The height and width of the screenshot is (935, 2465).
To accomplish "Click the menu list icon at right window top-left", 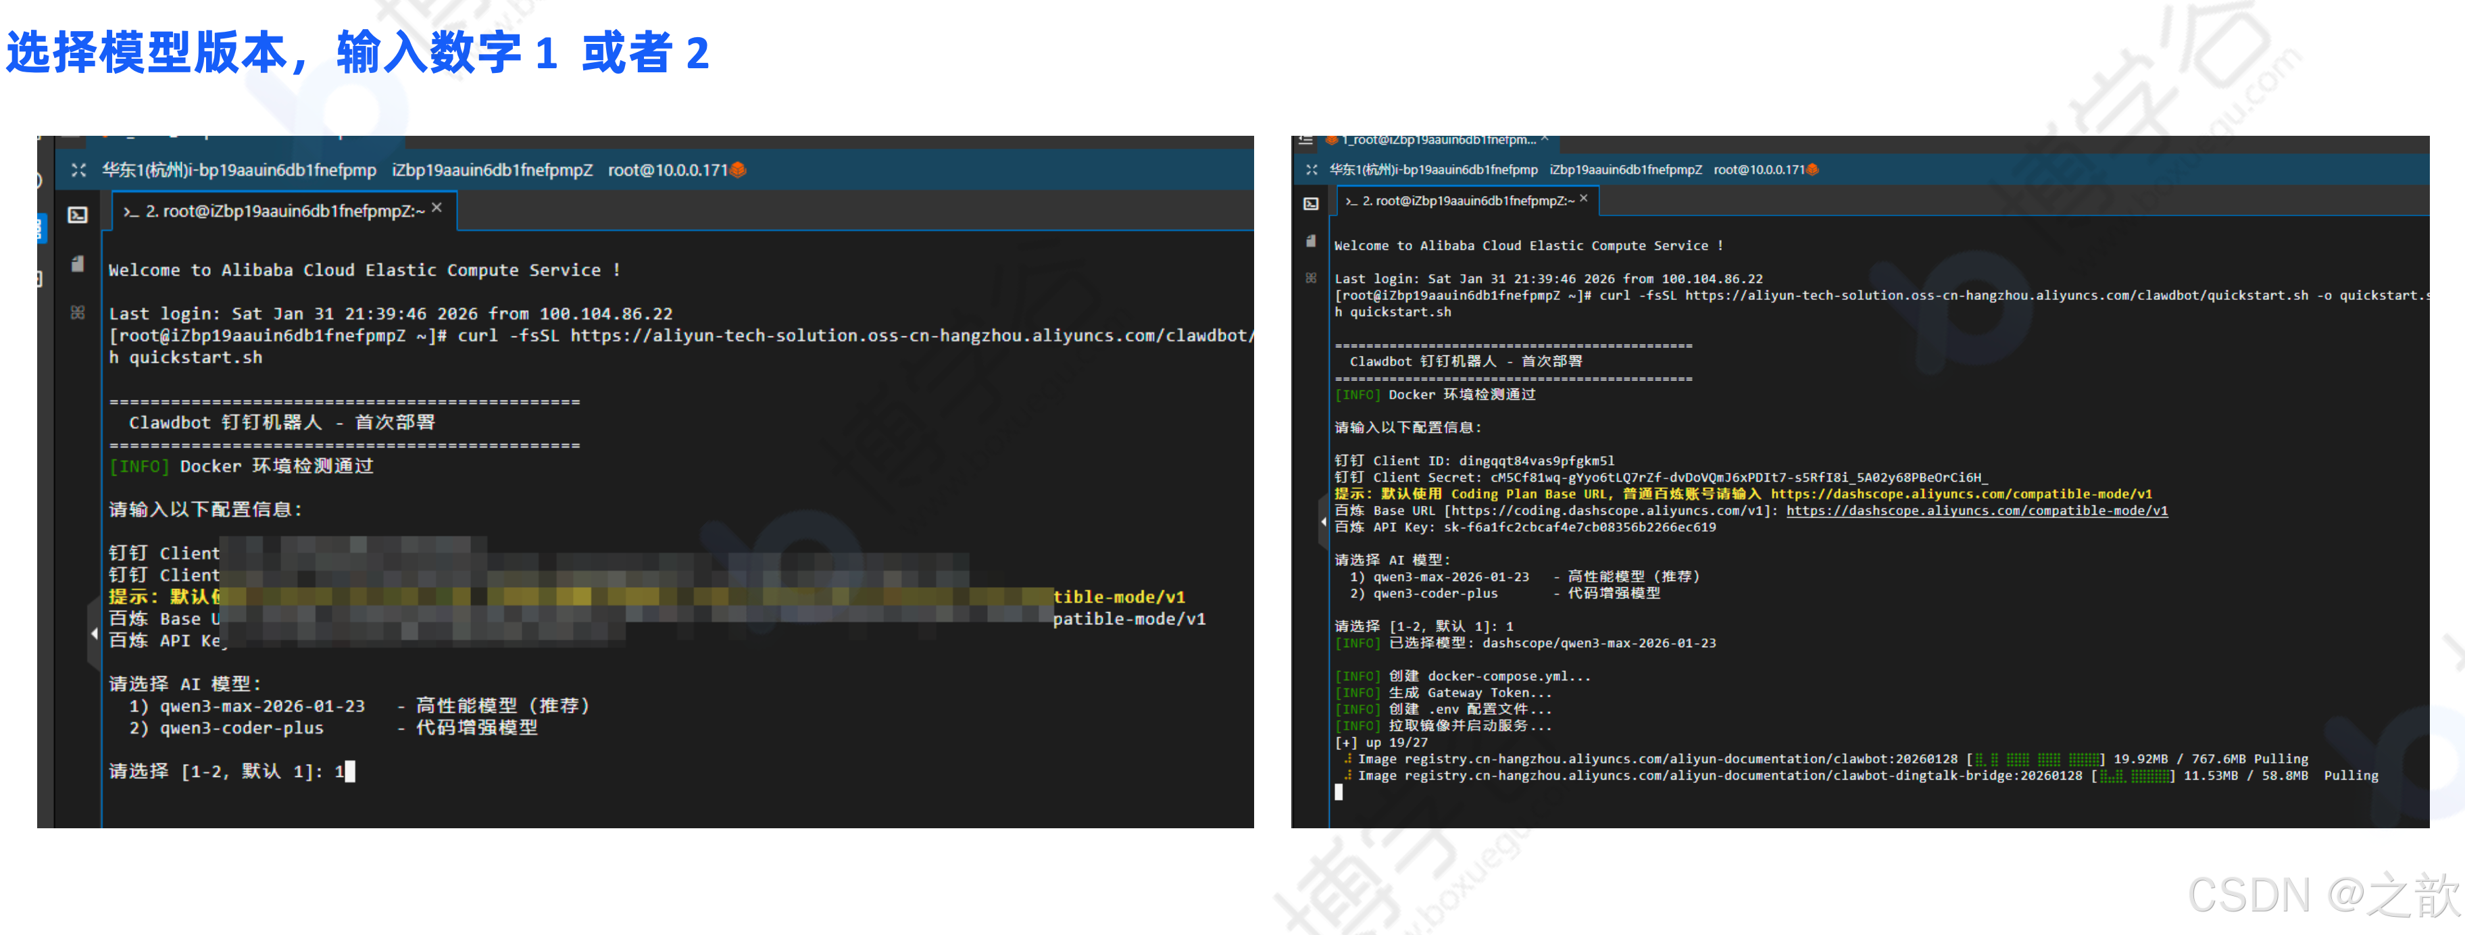I will click(1305, 140).
